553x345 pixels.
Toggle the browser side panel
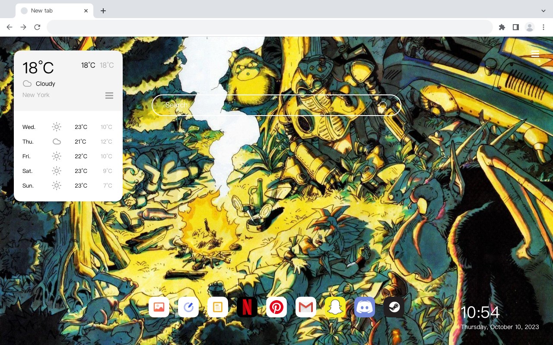coord(516,27)
